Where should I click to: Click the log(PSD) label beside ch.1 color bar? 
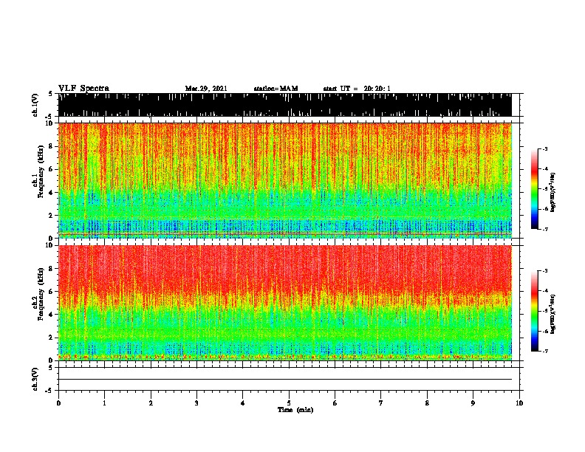(553, 193)
